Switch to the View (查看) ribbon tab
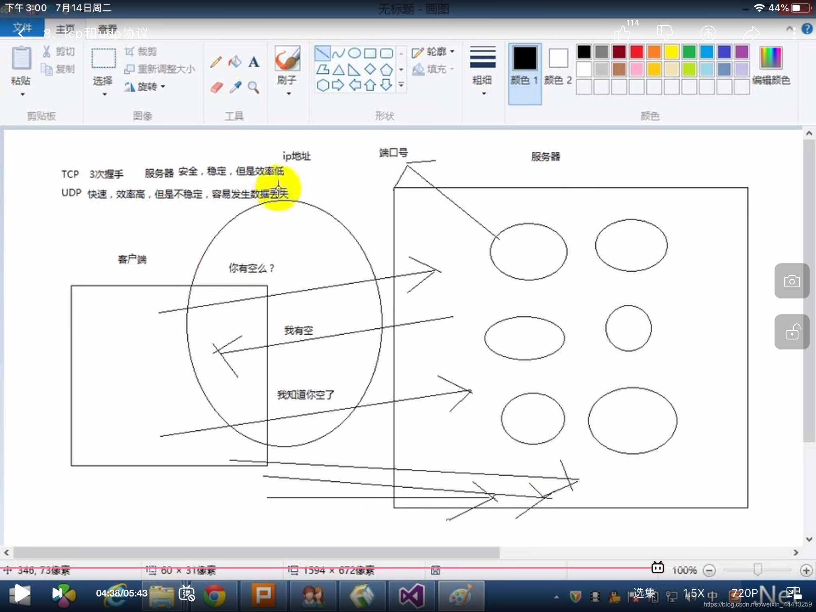816x612 pixels. click(108, 29)
